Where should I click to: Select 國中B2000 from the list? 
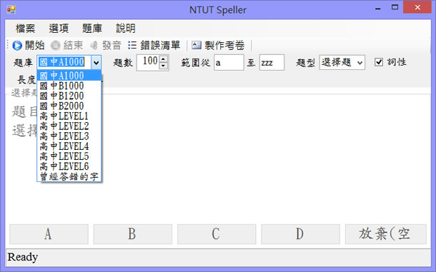coord(69,106)
